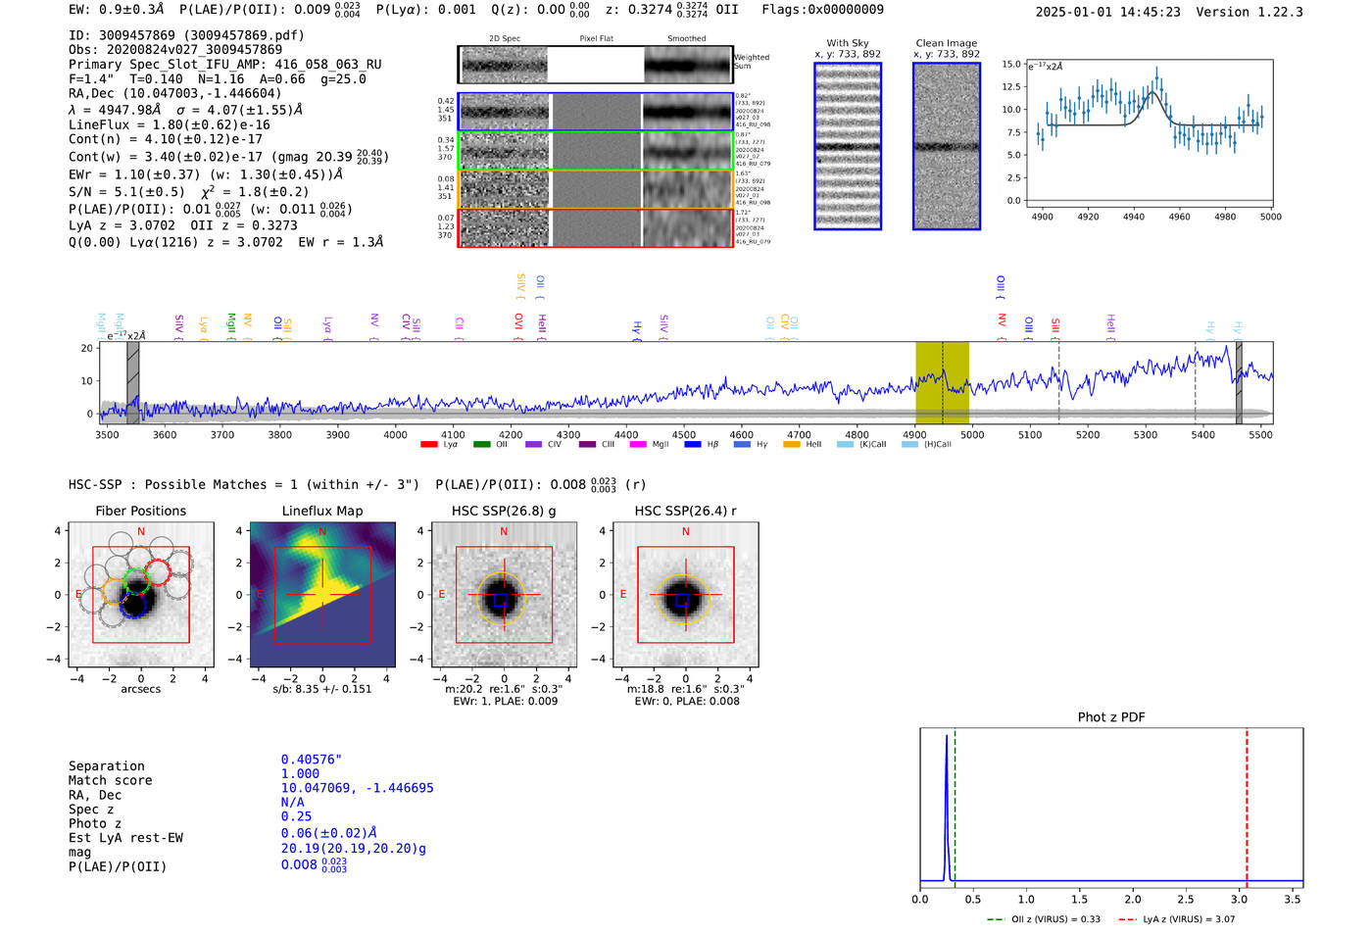The width and height of the screenshot is (1372, 934).
Task: Select the orange HeII legend swatch
Action: click(x=792, y=445)
